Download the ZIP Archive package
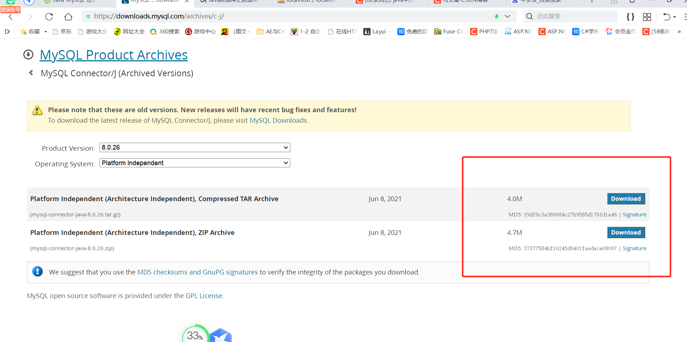 tap(626, 232)
